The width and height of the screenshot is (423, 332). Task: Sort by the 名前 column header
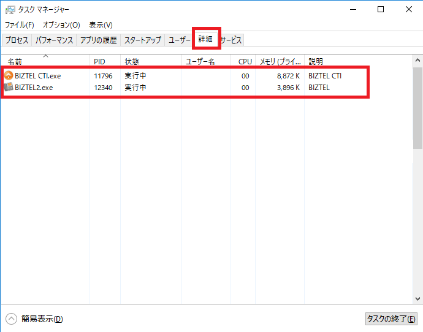pos(45,61)
